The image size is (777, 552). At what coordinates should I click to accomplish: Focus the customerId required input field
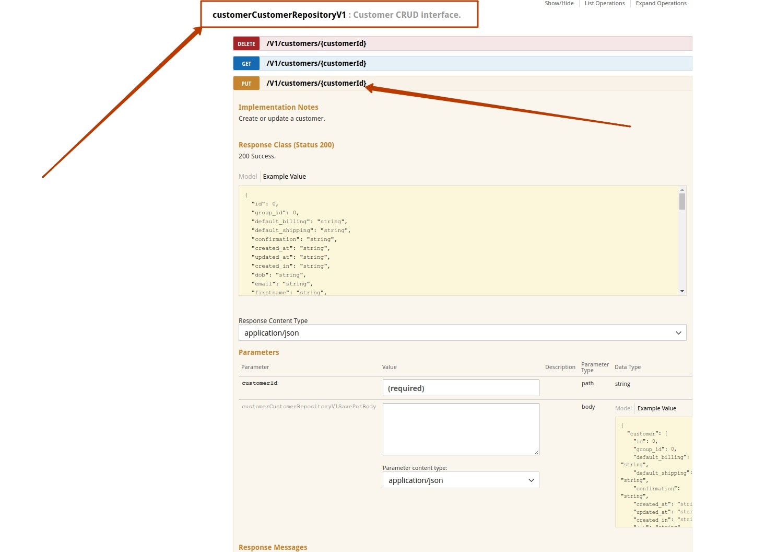click(x=460, y=388)
